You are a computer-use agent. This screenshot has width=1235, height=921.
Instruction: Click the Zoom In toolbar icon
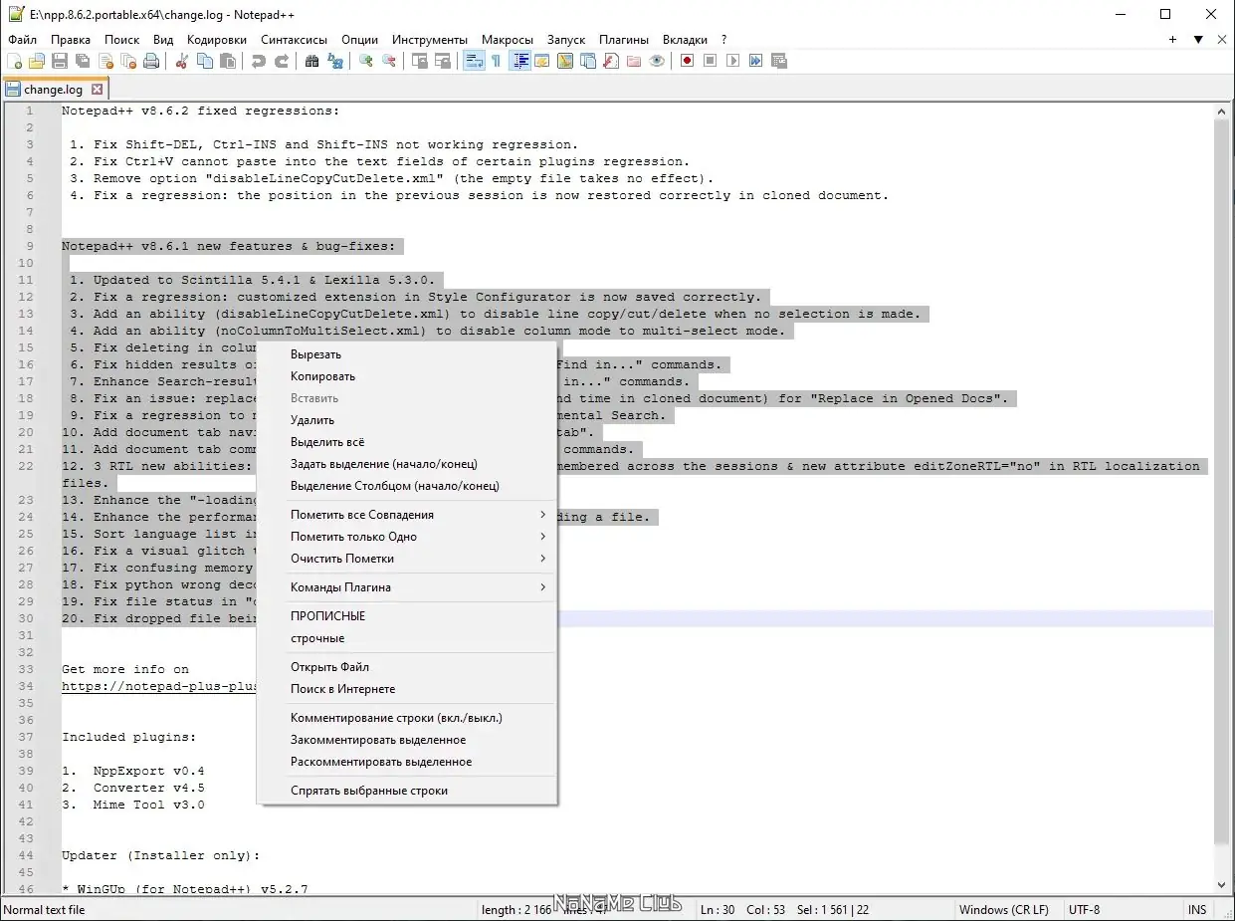(365, 61)
